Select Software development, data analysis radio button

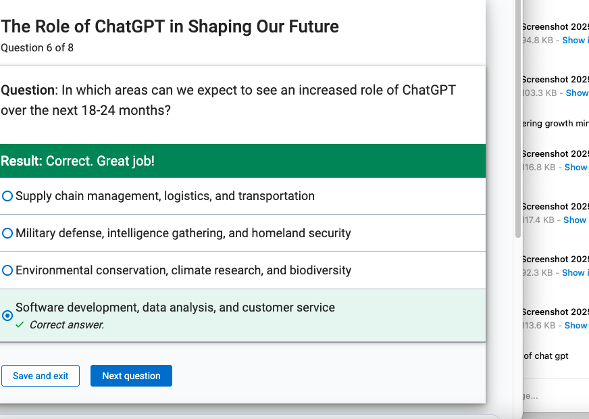pos(7,316)
